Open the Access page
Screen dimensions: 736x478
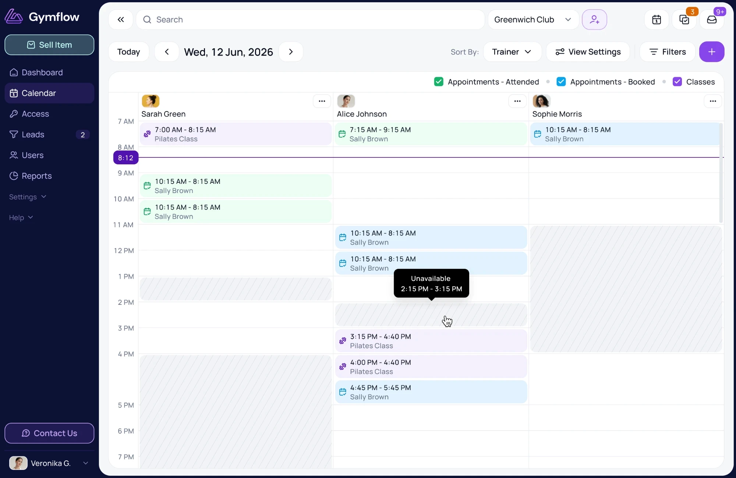coord(49,114)
